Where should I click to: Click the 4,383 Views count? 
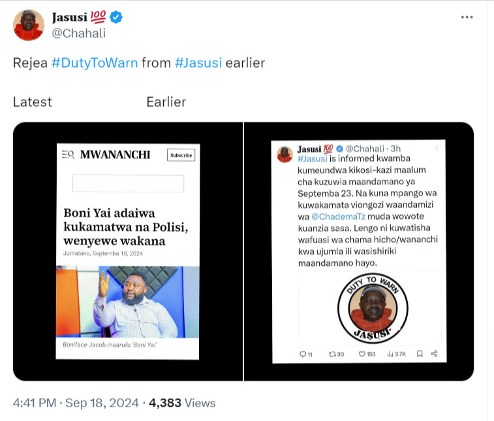point(182,403)
